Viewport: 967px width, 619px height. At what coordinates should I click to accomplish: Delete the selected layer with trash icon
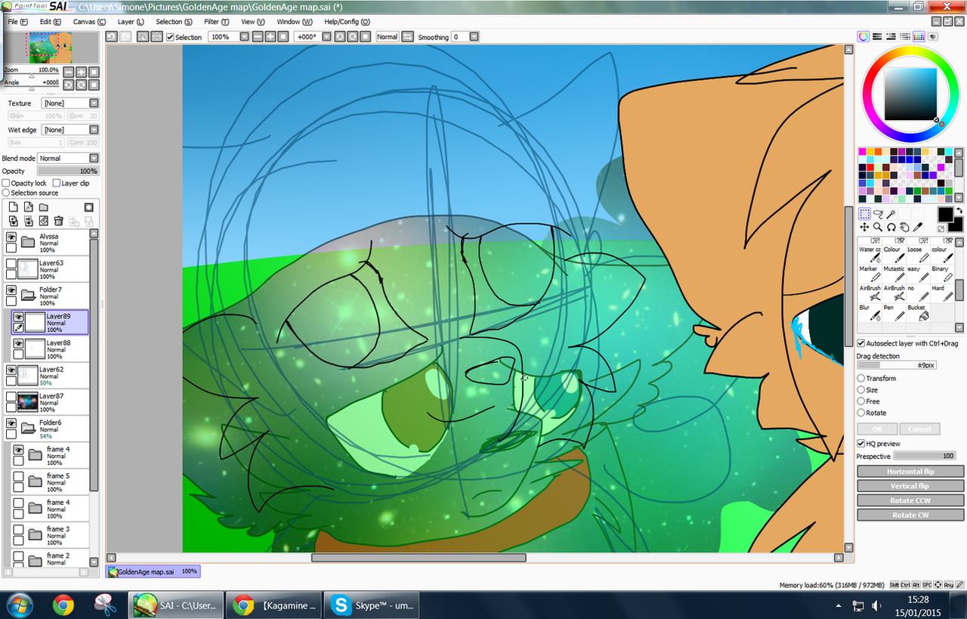coord(59,221)
